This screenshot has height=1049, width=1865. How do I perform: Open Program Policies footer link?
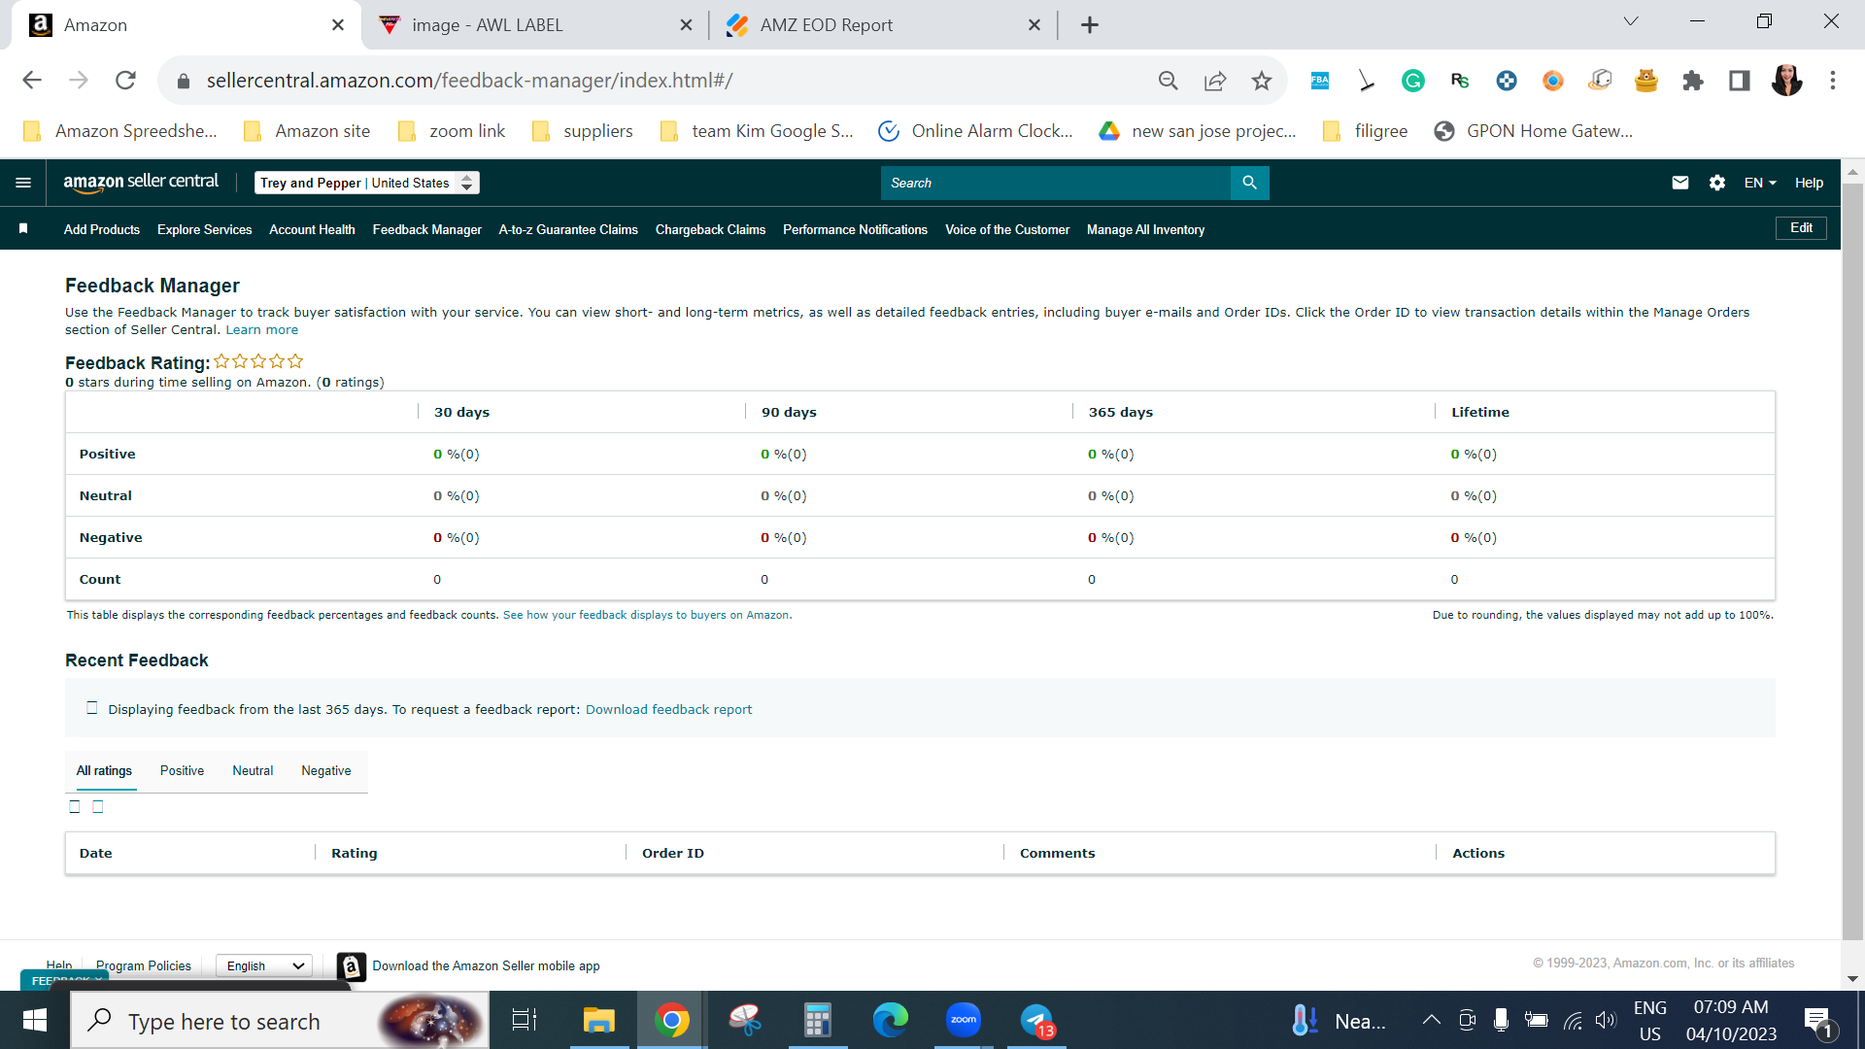[144, 965]
